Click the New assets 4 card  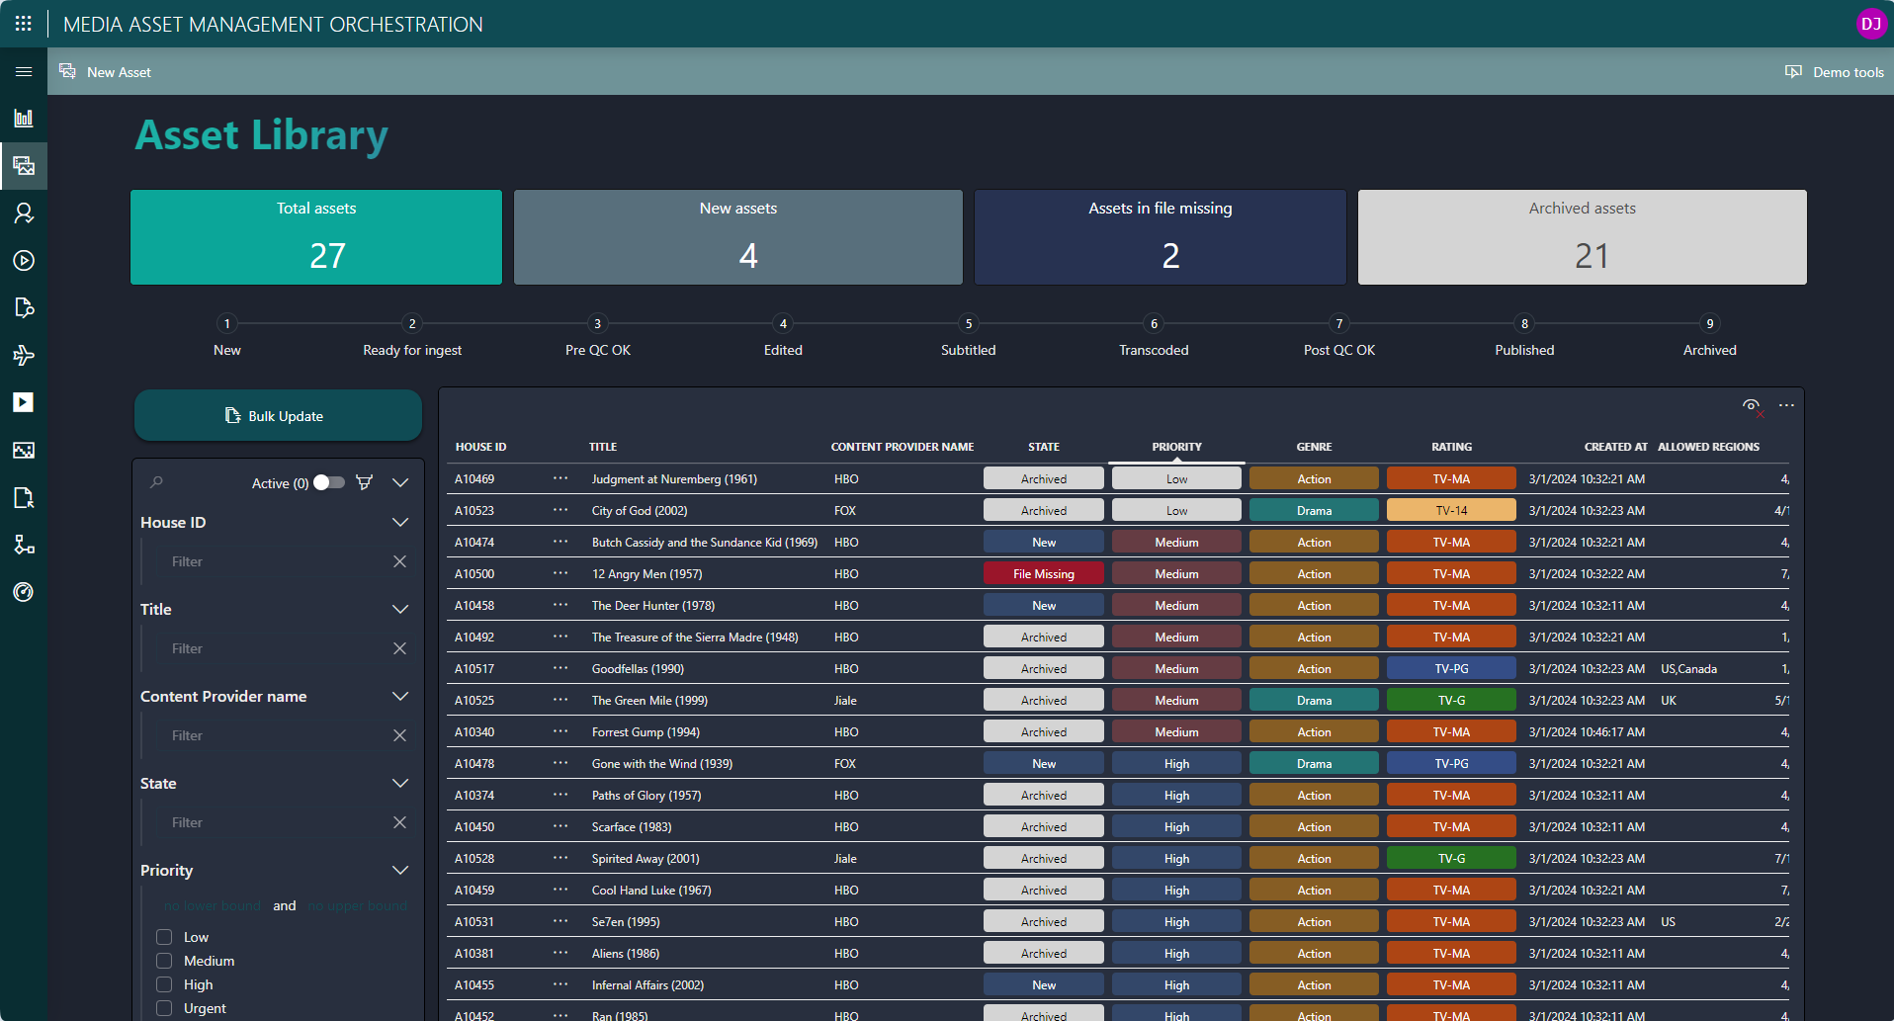[738, 237]
